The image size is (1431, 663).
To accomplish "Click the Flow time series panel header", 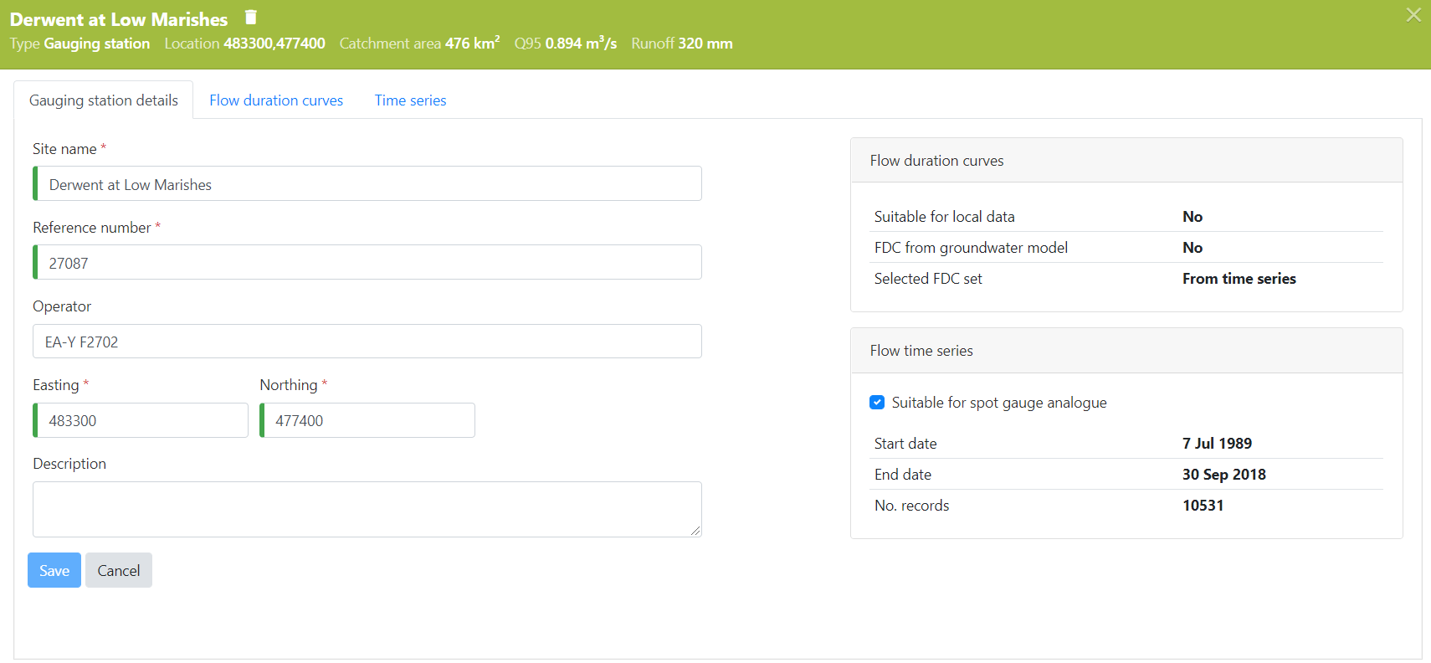I will 1126,351.
